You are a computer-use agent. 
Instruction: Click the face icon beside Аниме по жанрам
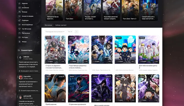pos(20,16)
